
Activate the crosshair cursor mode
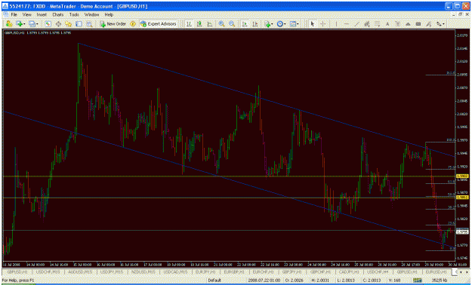coord(323,24)
